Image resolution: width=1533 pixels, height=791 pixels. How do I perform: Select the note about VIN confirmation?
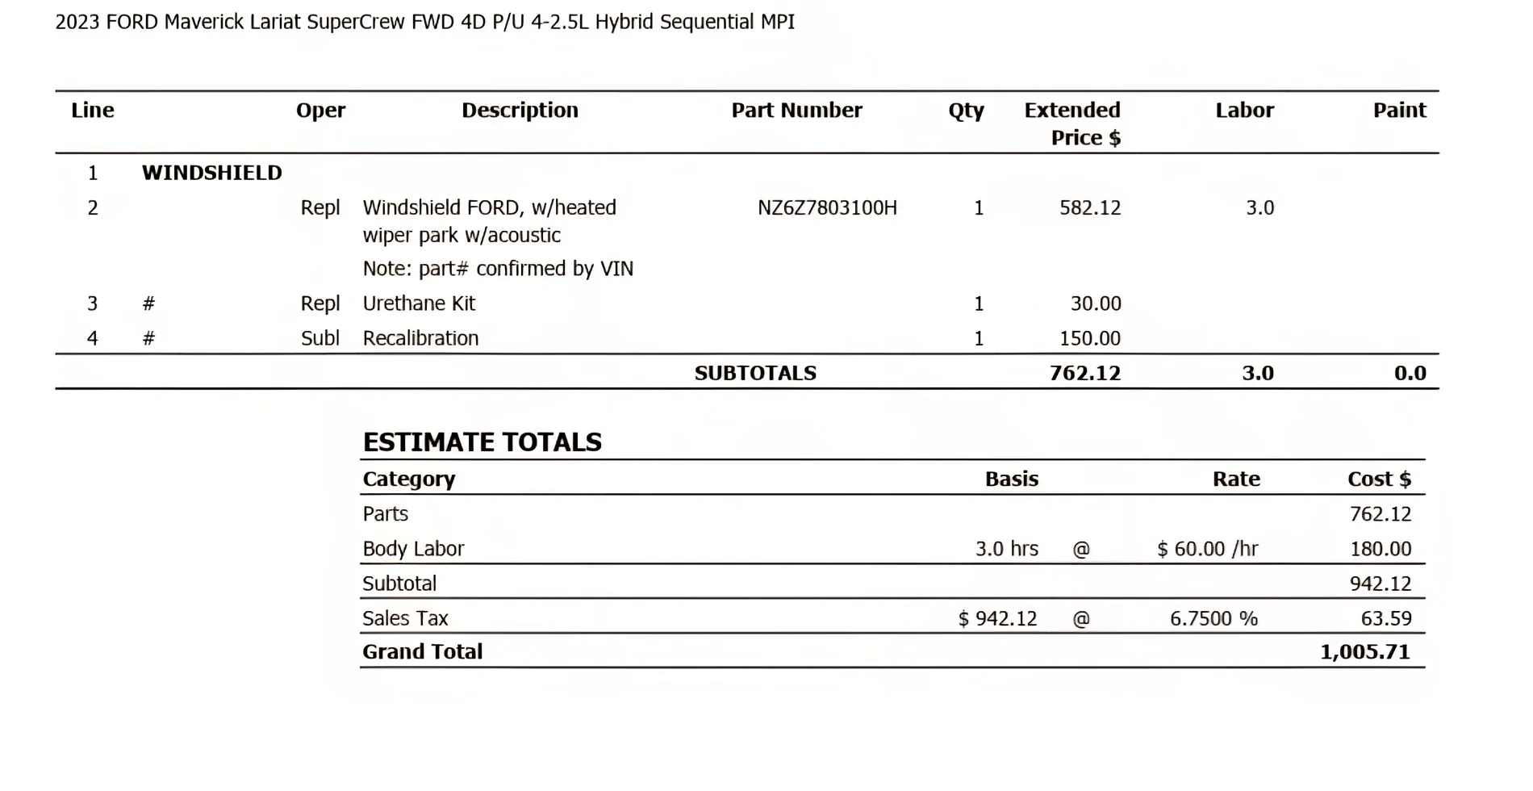click(498, 269)
